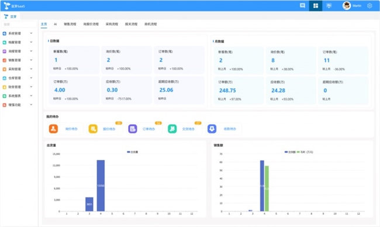The image size is (380, 227).
Task: Click the SaaS sprout logo in header
Action: (x=7, y=6)
